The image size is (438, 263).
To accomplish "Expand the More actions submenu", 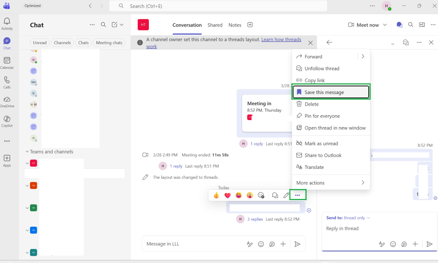I will pos(331,183).
